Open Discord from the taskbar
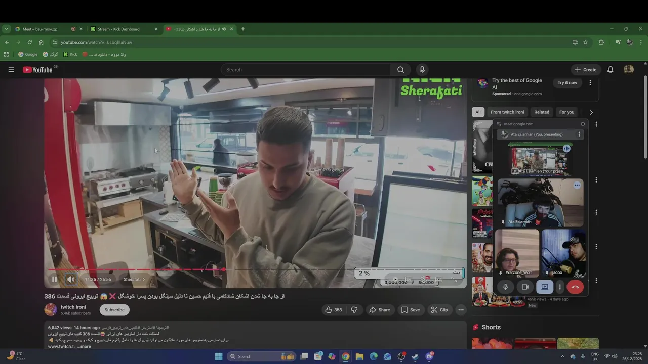 tap(429, 356)
